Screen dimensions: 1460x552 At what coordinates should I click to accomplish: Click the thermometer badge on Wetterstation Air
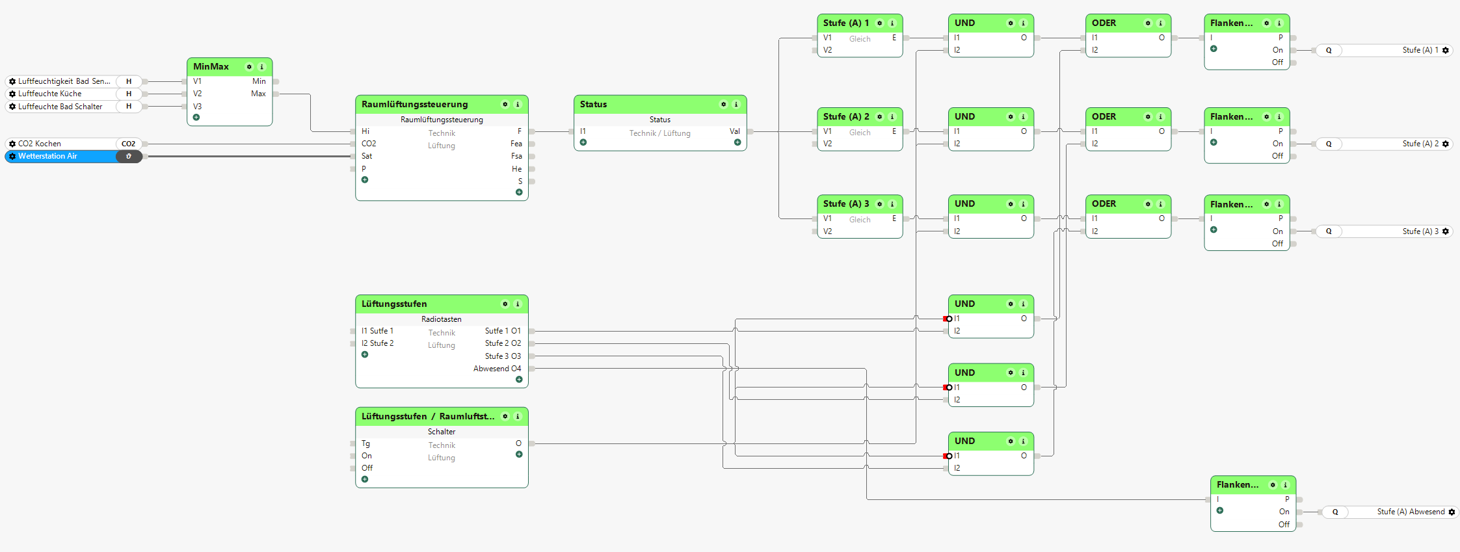tap(129, 157)
